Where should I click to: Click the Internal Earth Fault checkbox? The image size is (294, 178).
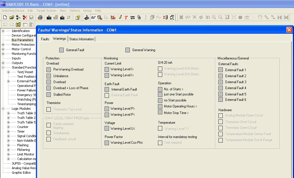pos(107,89)
